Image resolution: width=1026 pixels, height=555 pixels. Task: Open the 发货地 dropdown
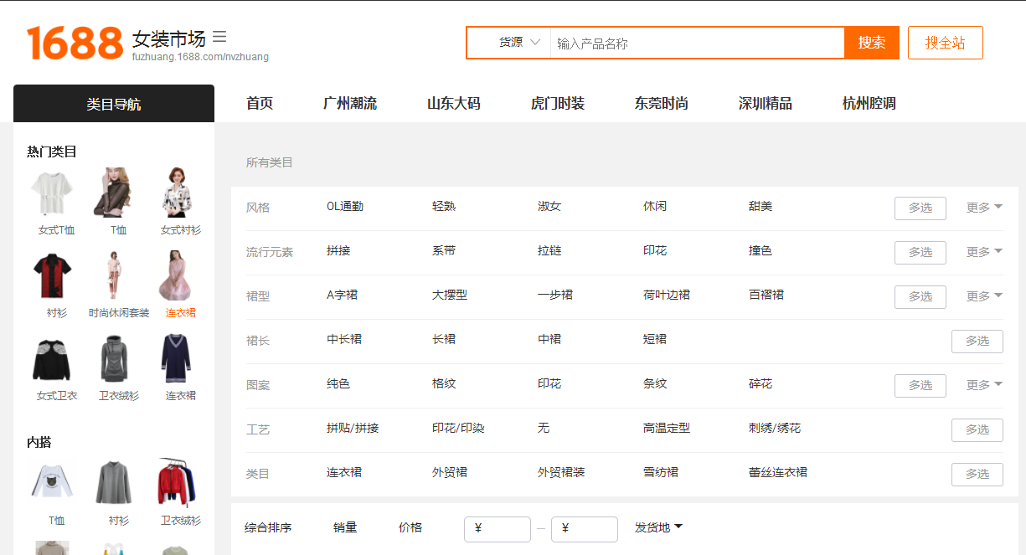(658, 527)
